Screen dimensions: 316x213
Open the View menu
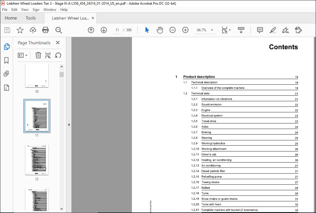coord(25,9)
